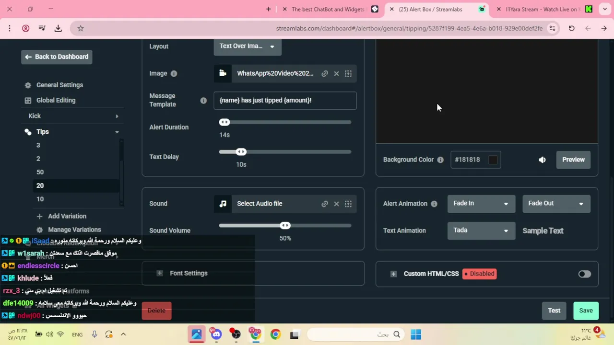The width and height of the screenshot is (614, 345).
Task: Open media gallery grid icon in Image row
Action: (x=348, y=73)
